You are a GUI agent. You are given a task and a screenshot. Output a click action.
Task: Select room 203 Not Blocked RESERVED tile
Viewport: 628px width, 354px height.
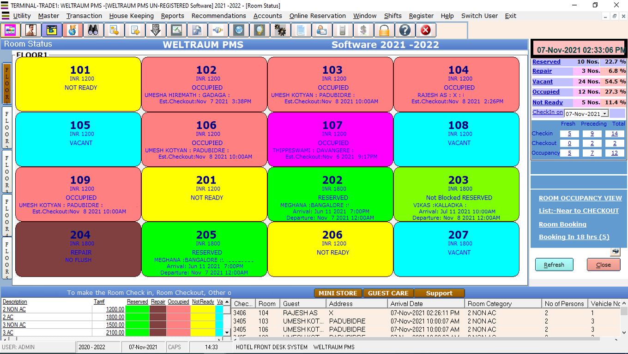tap(456, 194)
